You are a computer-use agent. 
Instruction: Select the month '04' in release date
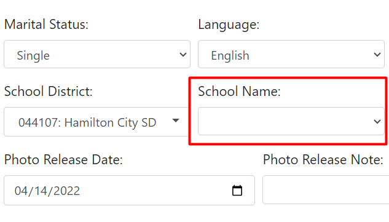[21, 191]
